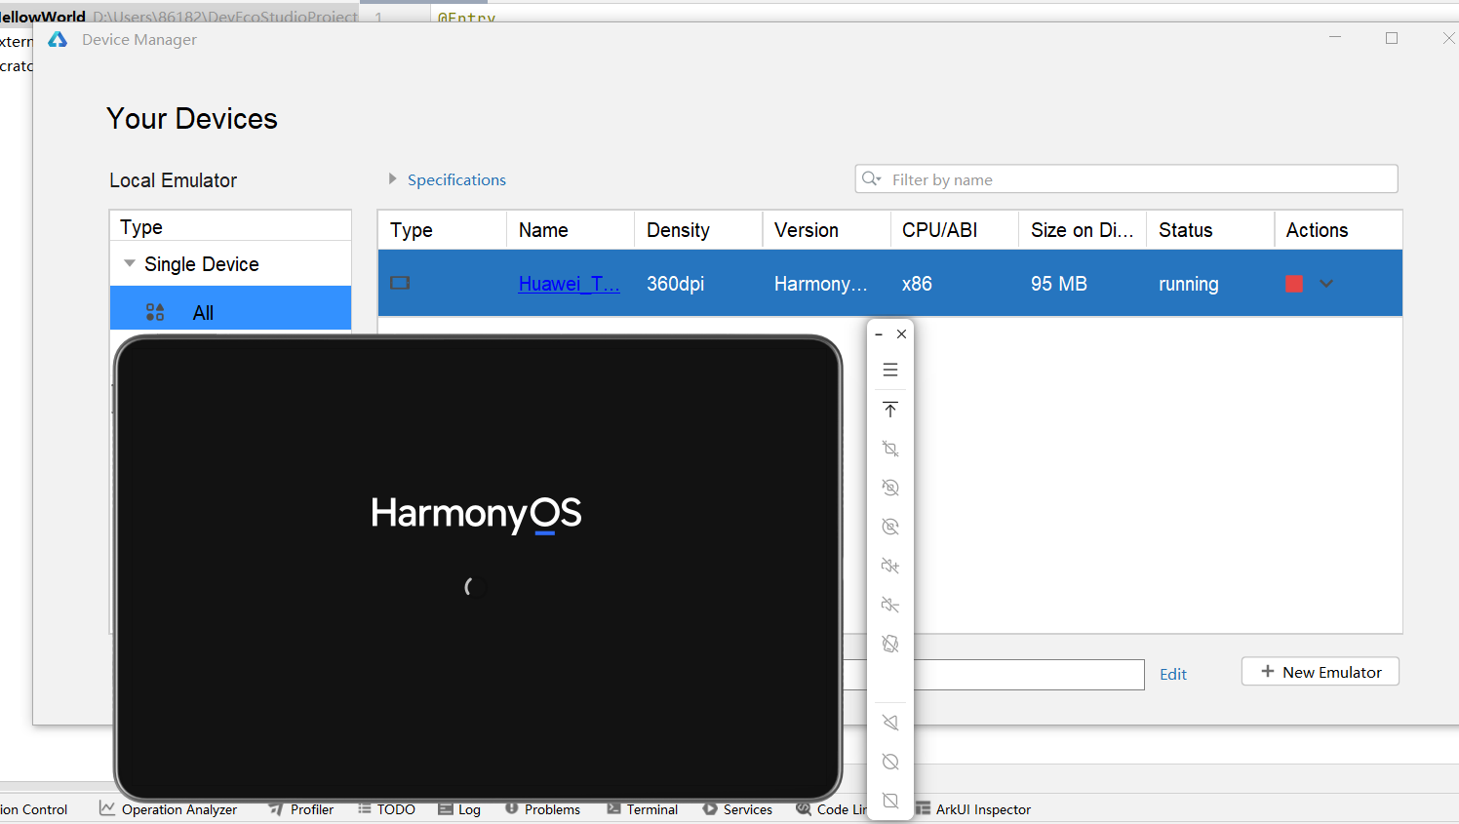The width and height of the screenshot is (1459, 824).
Task: Open the Problems tool window
Action: [x=542, y=809]
